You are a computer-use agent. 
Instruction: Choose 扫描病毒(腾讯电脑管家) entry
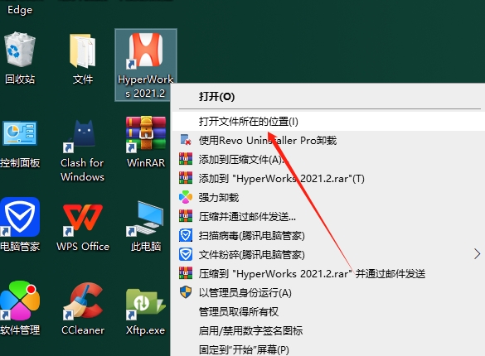tap(327, 236)
